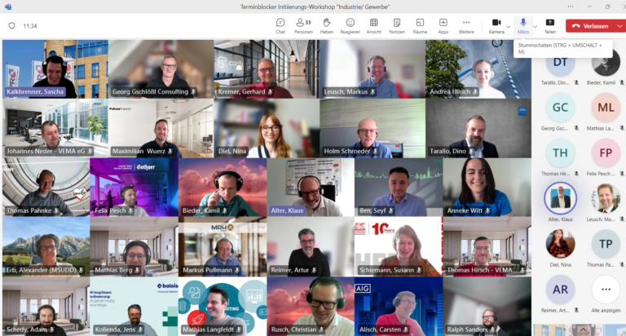This screenshot has width=626, height=336.
Task: Open the Apps panel
Action: click(443, 26)
